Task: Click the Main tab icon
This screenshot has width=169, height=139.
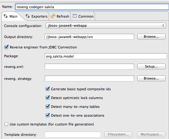Action: 6,16
